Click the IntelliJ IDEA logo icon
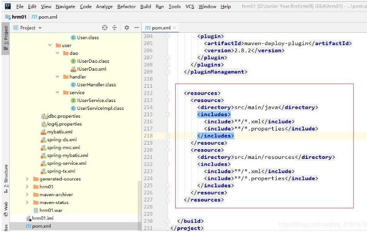Screen dimensions: 367x233 point(7,7)
